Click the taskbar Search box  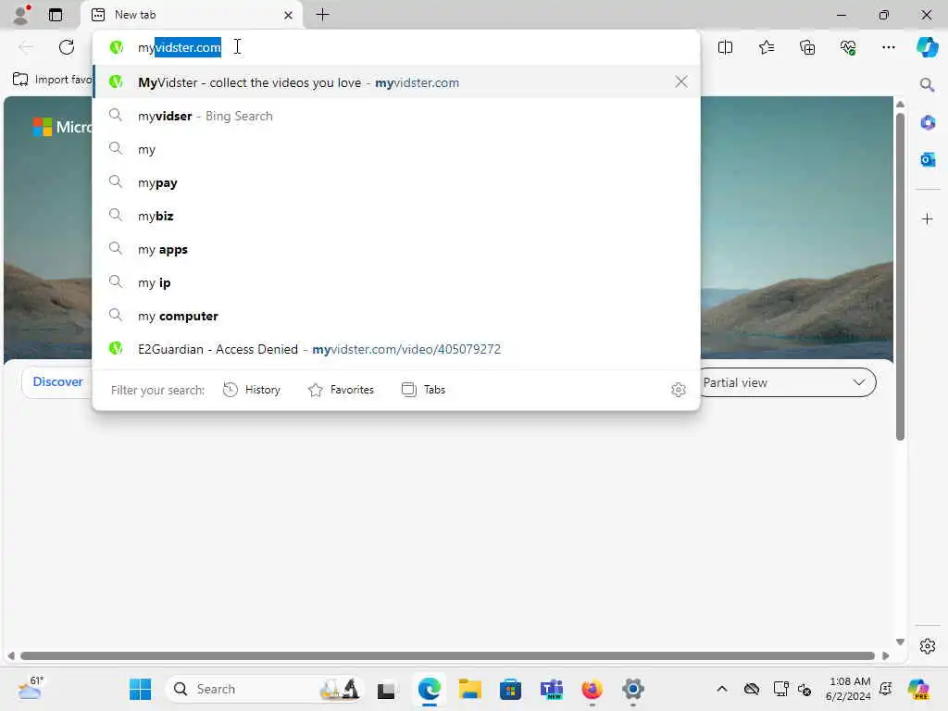(x=266, y=689)
